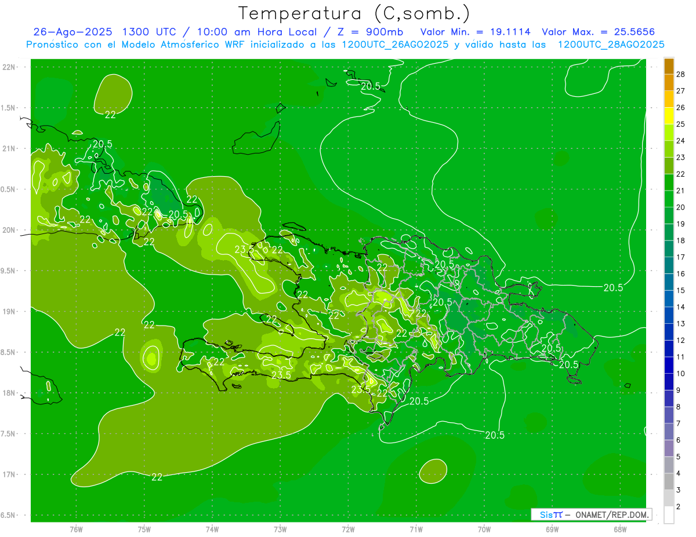Click the color scale label 19

click(681, 224)
